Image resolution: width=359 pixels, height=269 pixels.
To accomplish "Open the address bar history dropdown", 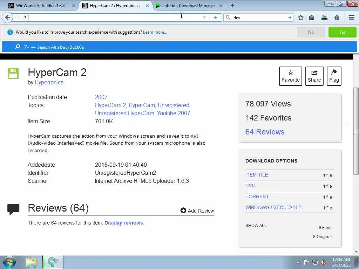I will click(204, 18).
